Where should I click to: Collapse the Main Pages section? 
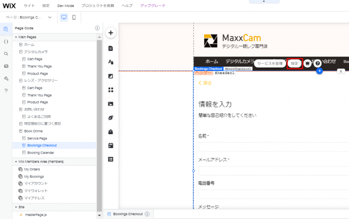16,37
